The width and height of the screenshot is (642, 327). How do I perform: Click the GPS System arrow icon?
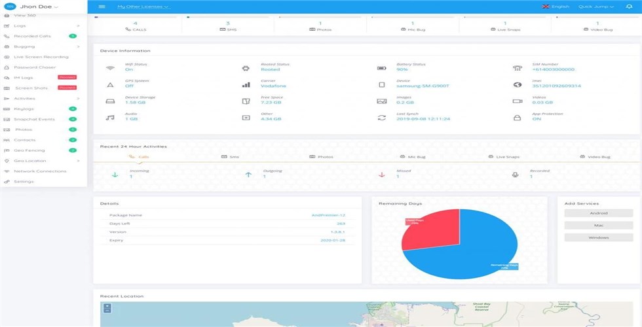coord(110,85)
